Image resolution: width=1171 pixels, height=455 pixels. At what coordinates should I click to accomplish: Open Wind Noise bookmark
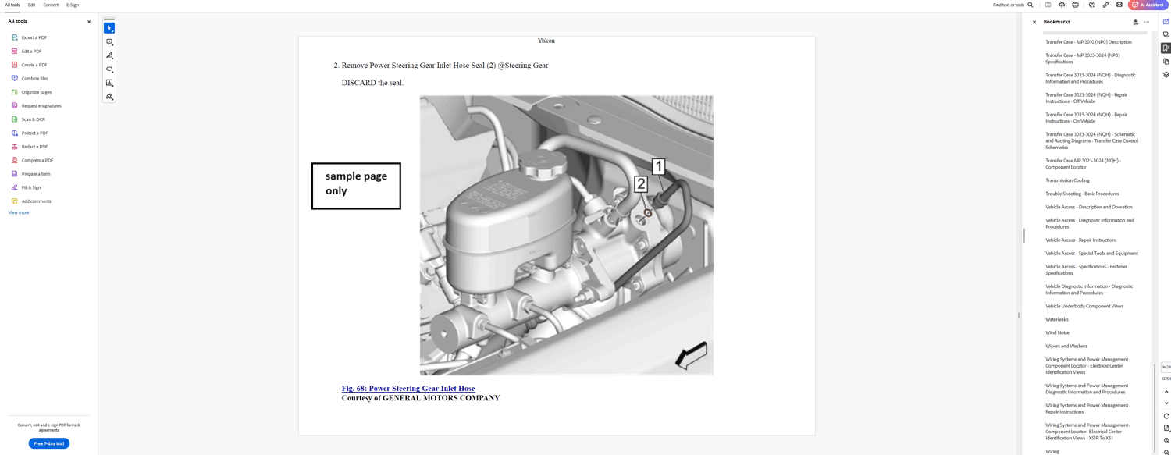click(1058, 332)
